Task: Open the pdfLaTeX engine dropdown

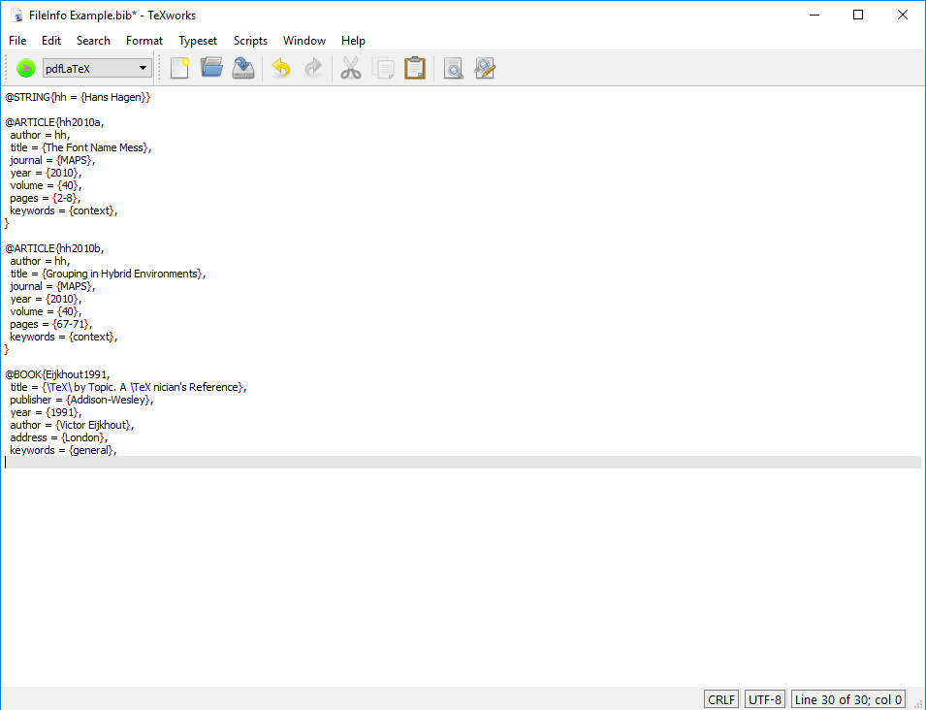Action: tap(97, 69)
